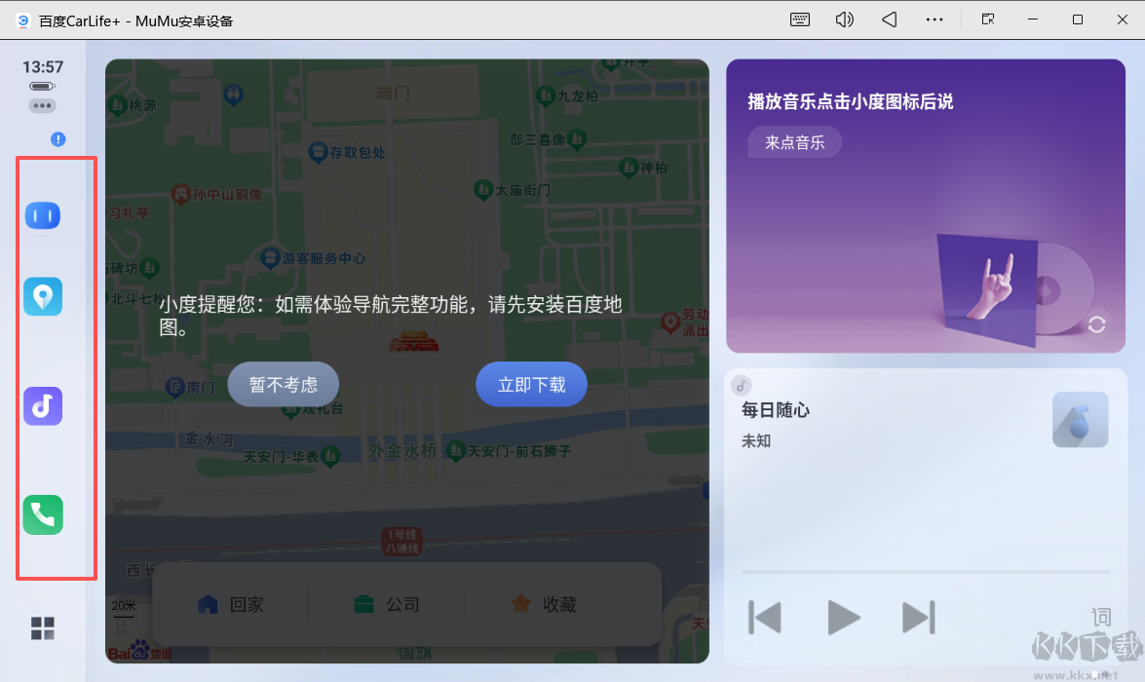The image size is (1145, 682).
Task: Open favorites via 收藏
Action: click(542, 604)
